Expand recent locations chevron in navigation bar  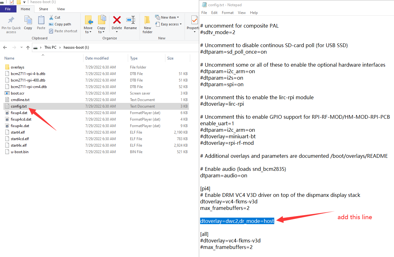[21, 47]
